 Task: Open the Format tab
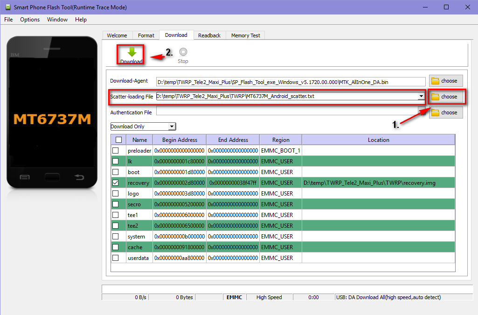146,35
